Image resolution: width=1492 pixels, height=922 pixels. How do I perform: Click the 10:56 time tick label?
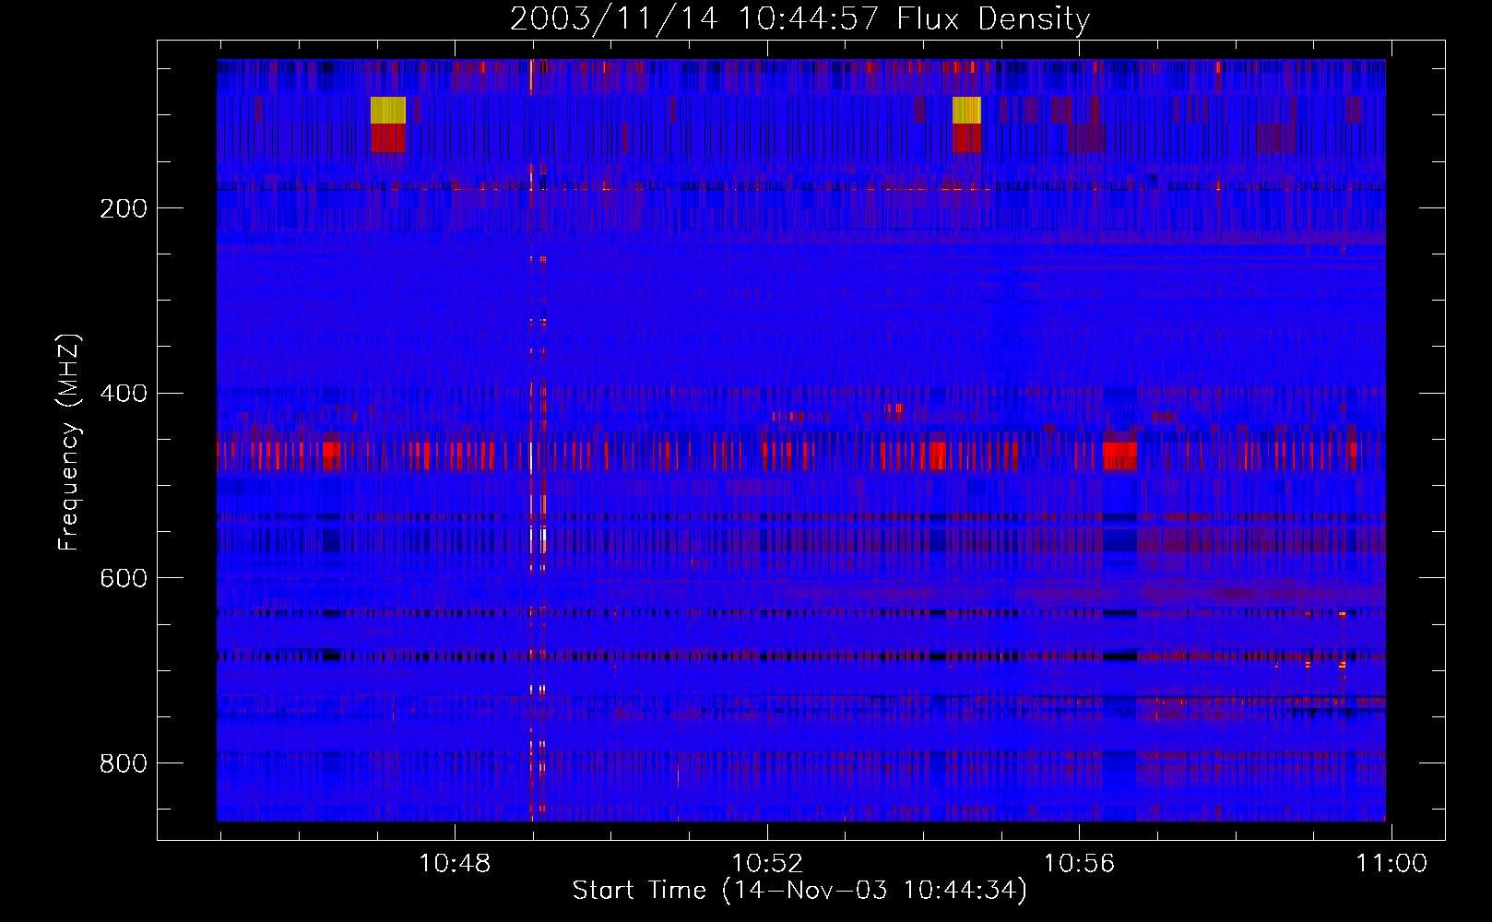(1079, 863)
